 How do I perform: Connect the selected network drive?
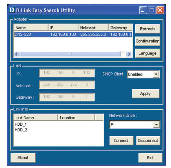click(x=121, y=141)
